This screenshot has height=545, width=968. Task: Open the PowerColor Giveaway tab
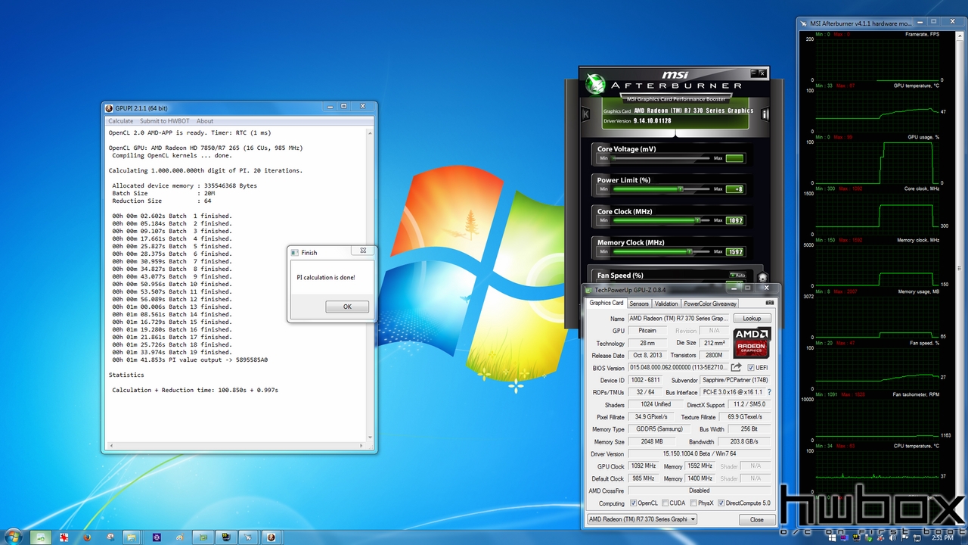click(710, 304)
